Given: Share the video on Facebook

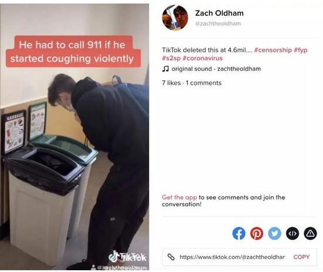Looking at the screenshot, I should [239, 233].
